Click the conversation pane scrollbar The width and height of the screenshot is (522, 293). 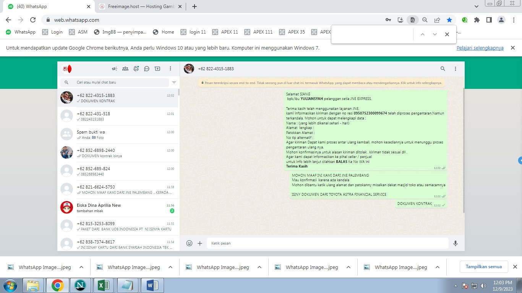[x=464, y=150]
